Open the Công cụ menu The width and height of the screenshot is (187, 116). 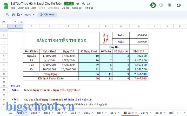coord(77,8)
